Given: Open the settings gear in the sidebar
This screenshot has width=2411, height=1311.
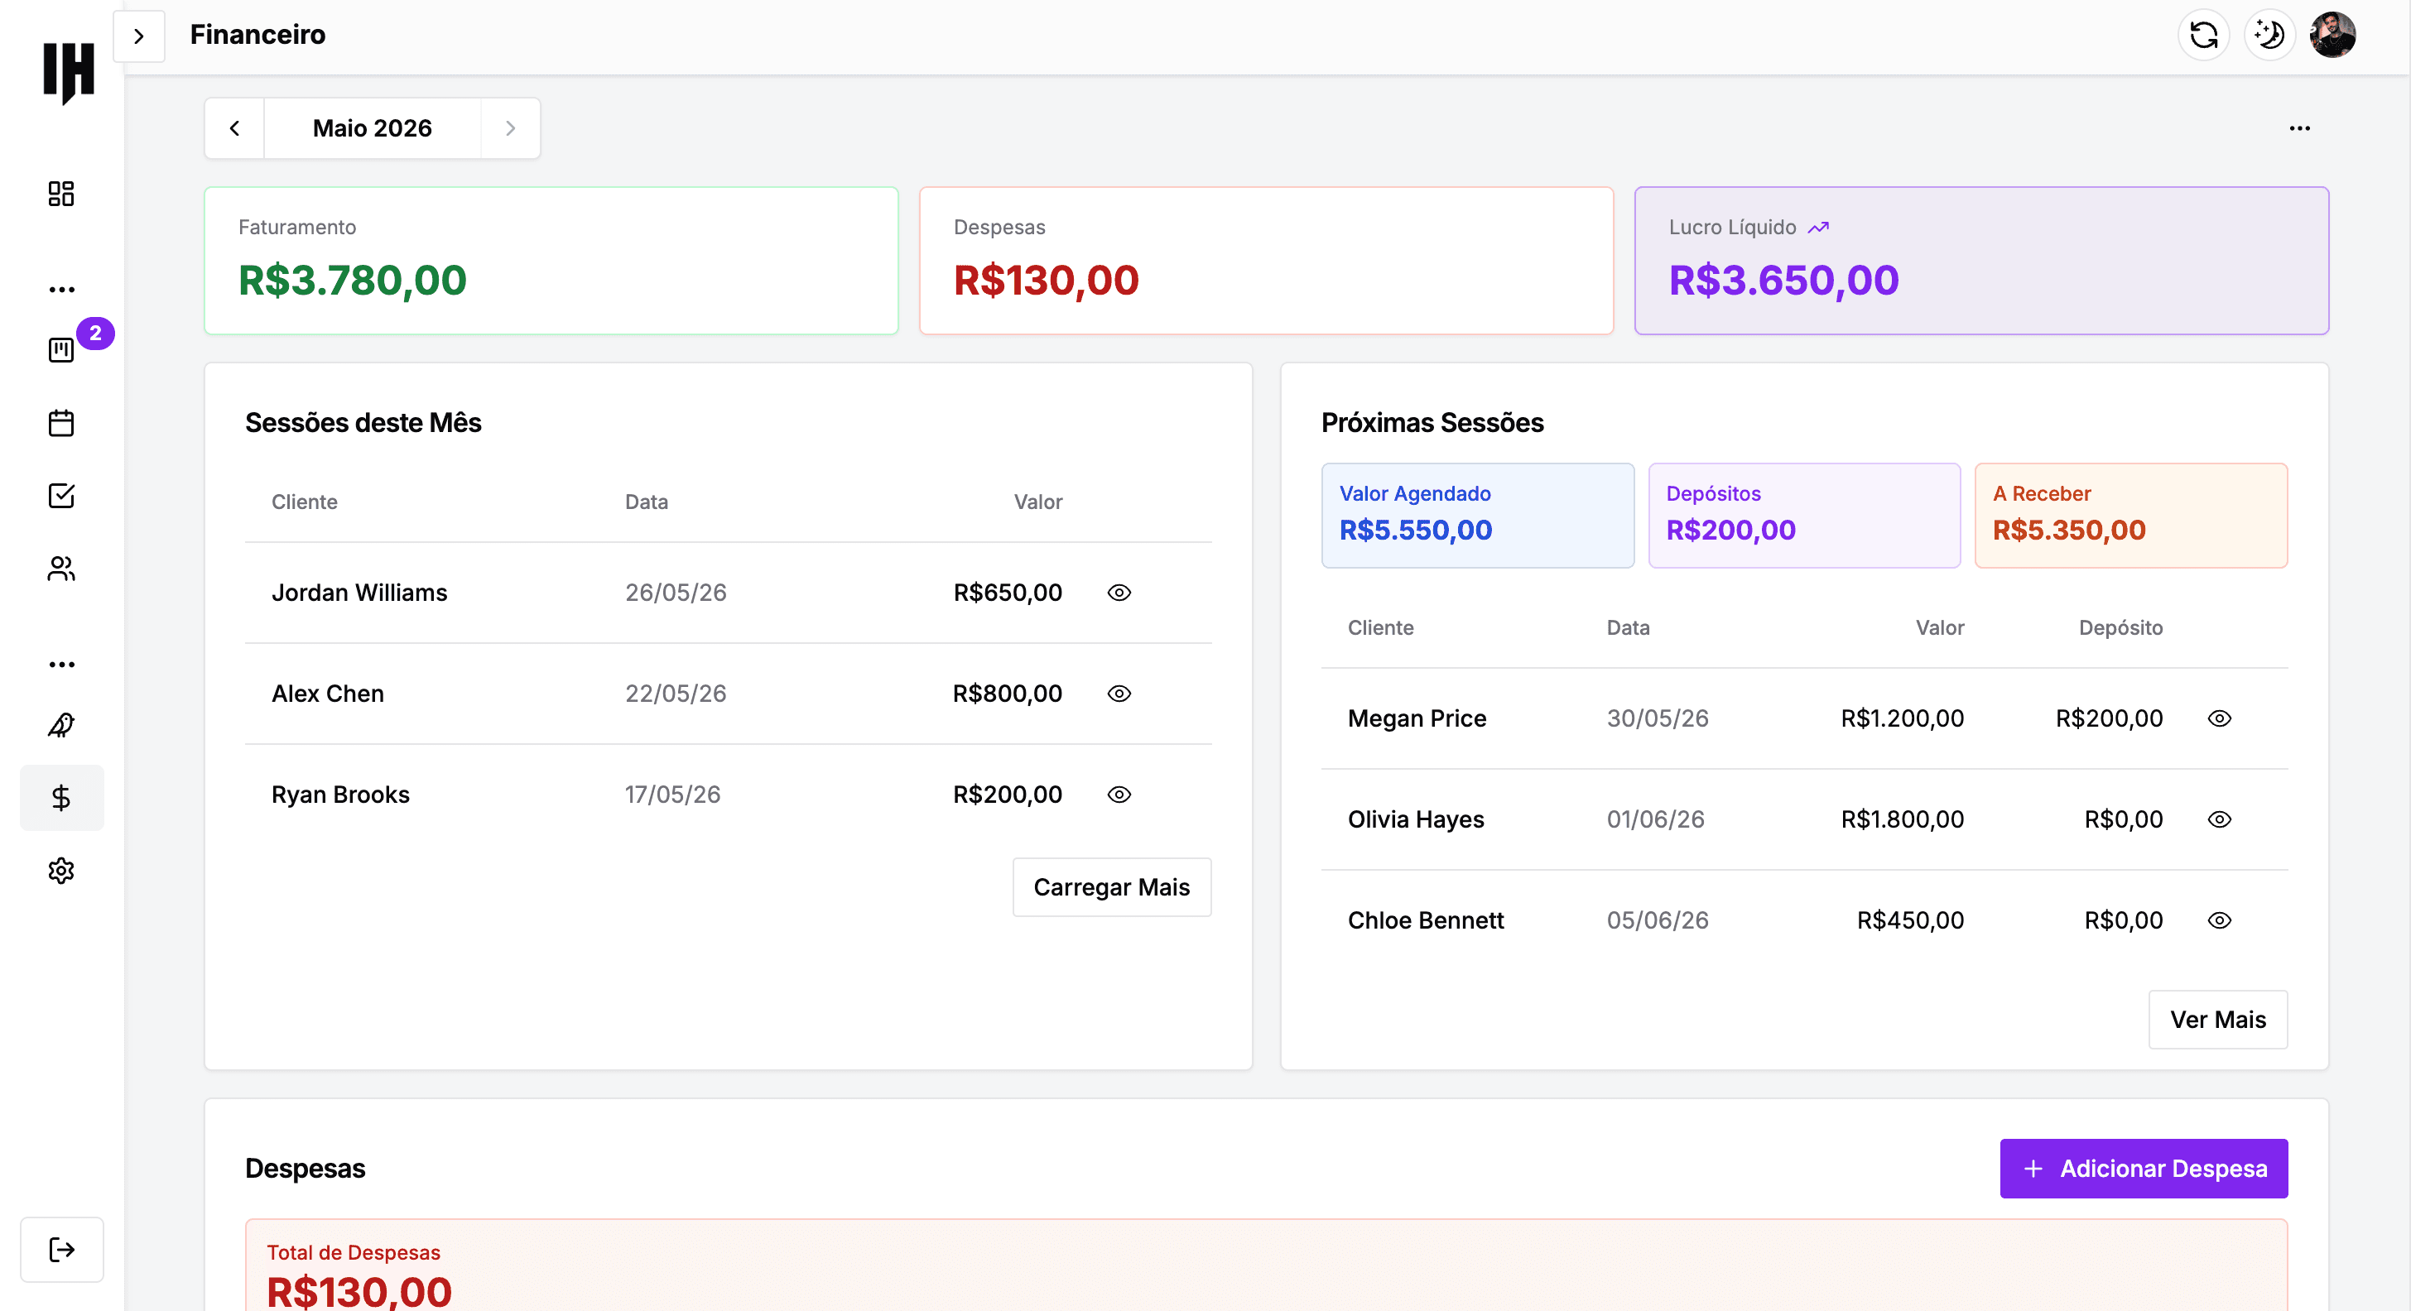Looking at the screenshot, I should [60, 872].
